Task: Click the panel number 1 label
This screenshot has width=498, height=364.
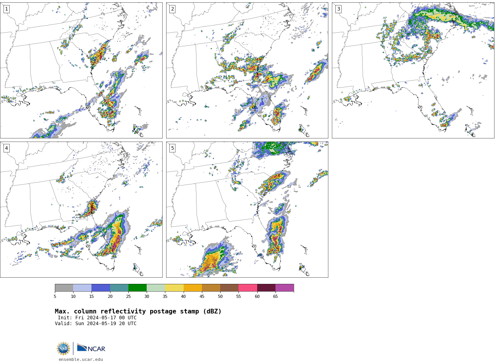Action: pyautogui.click(x=6, y=9)
